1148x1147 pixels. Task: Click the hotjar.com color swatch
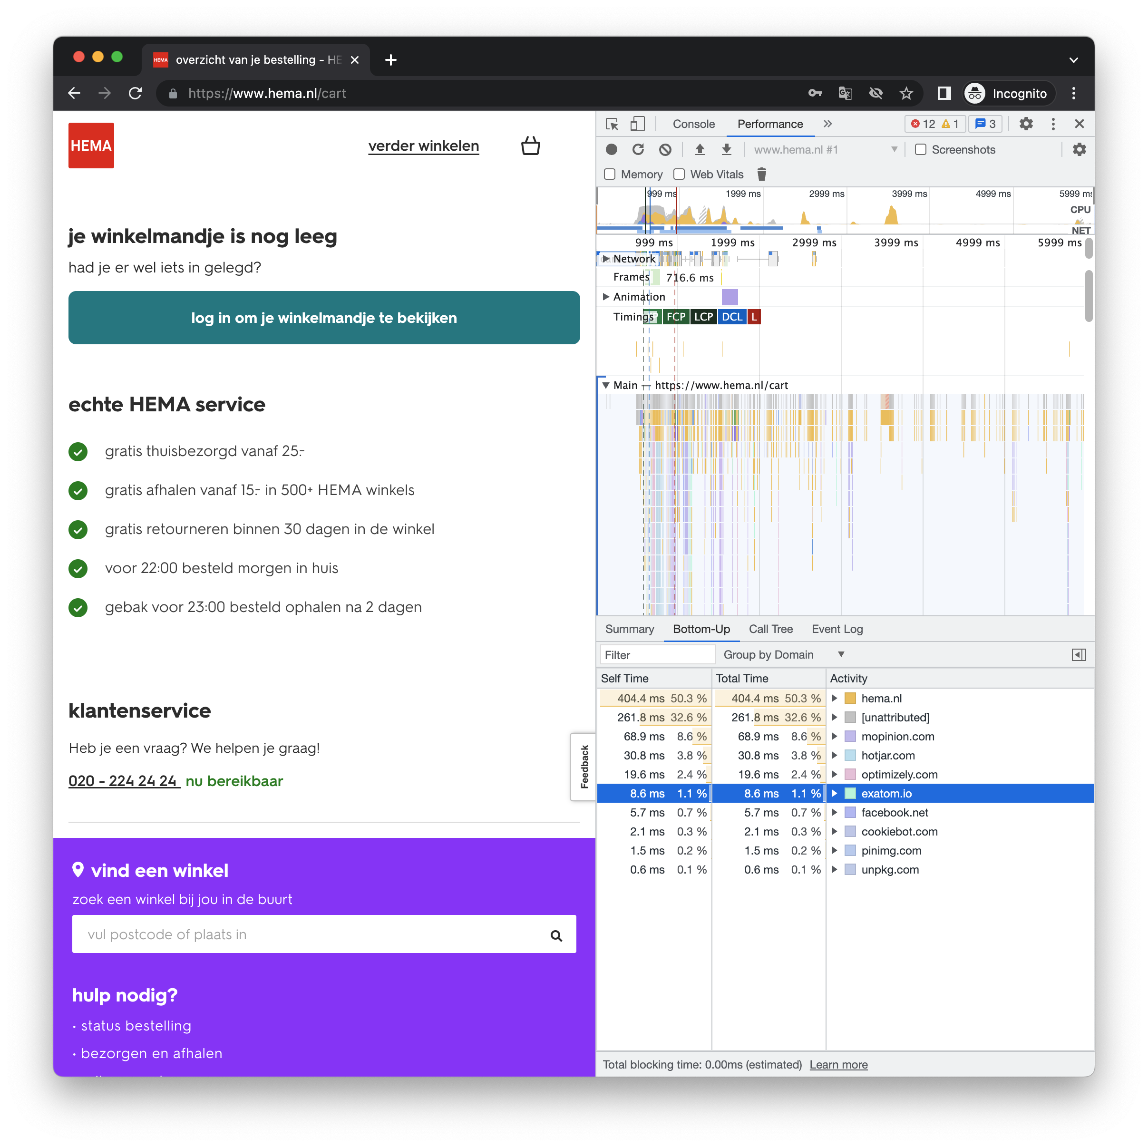point(850,755)
